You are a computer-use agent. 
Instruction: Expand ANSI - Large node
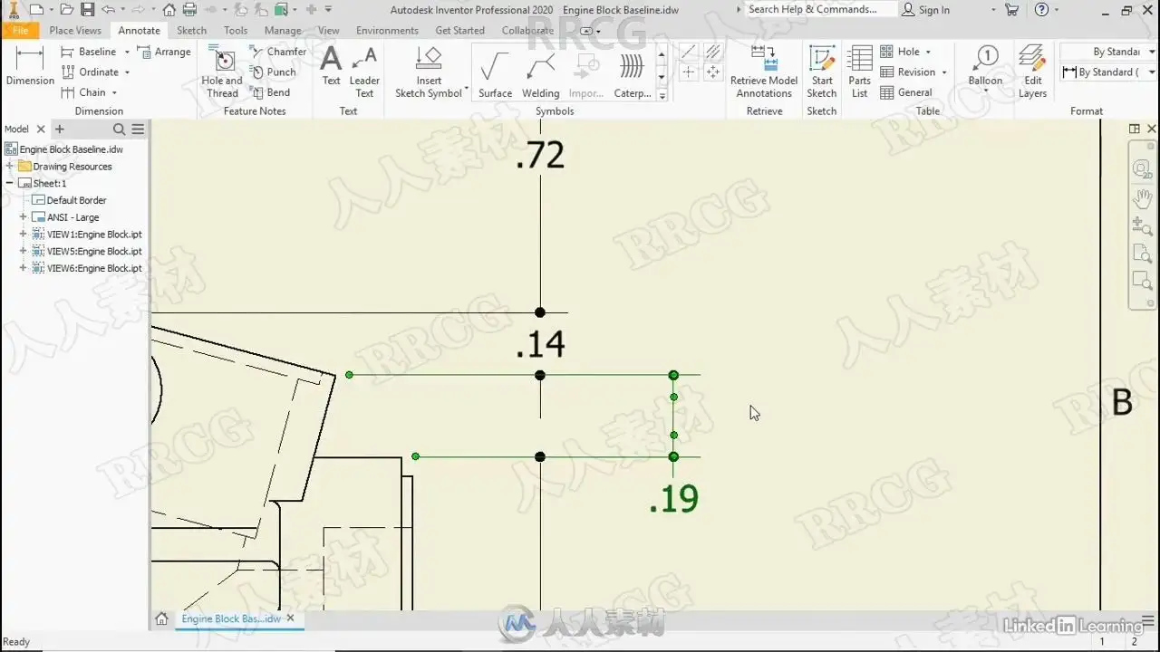coord(24,217)
